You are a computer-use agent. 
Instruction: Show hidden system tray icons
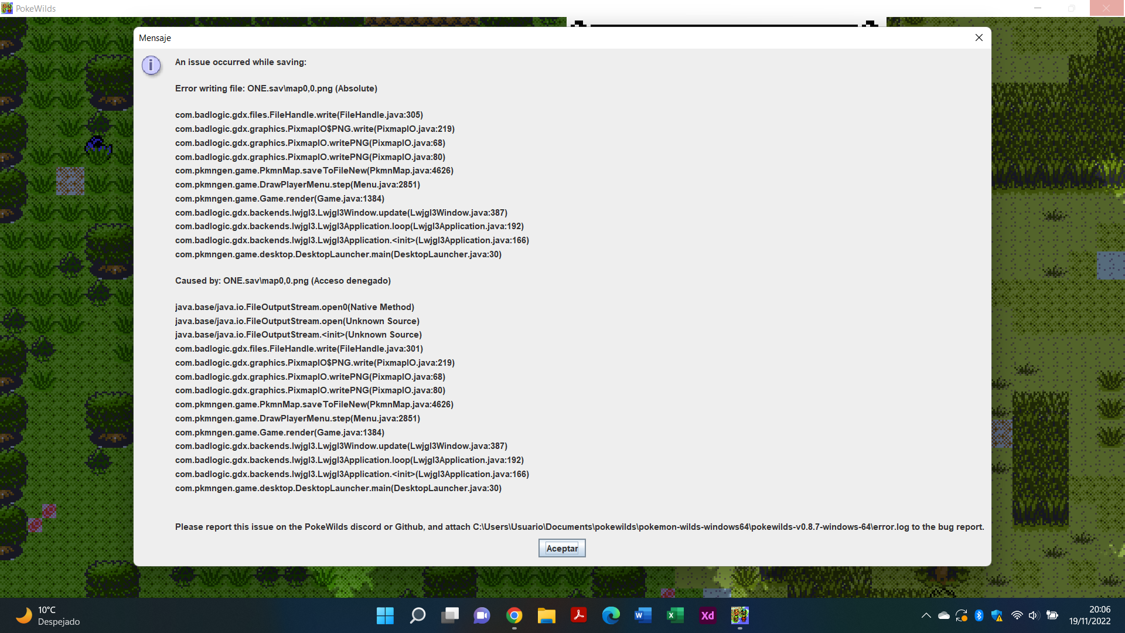[926, 615]
